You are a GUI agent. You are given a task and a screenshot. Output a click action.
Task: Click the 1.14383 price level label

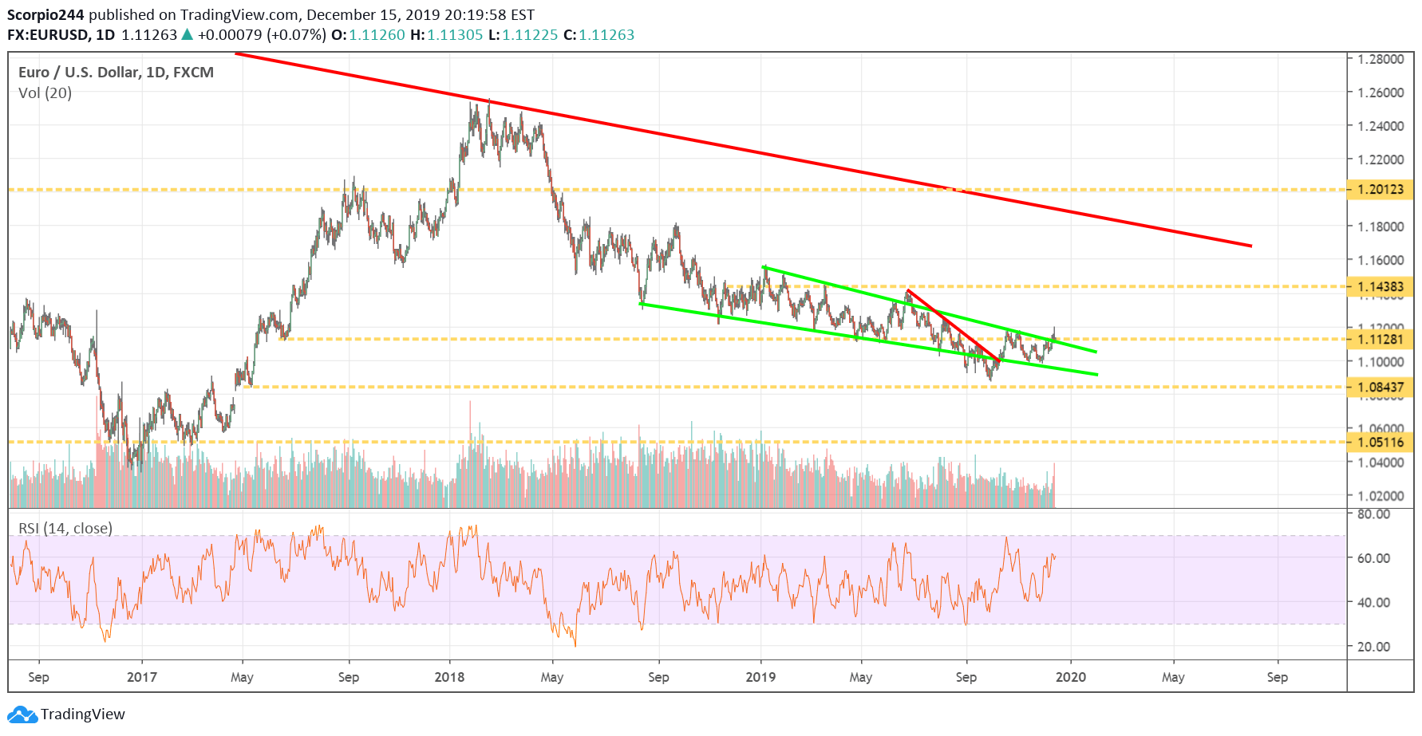[1381, 287]
